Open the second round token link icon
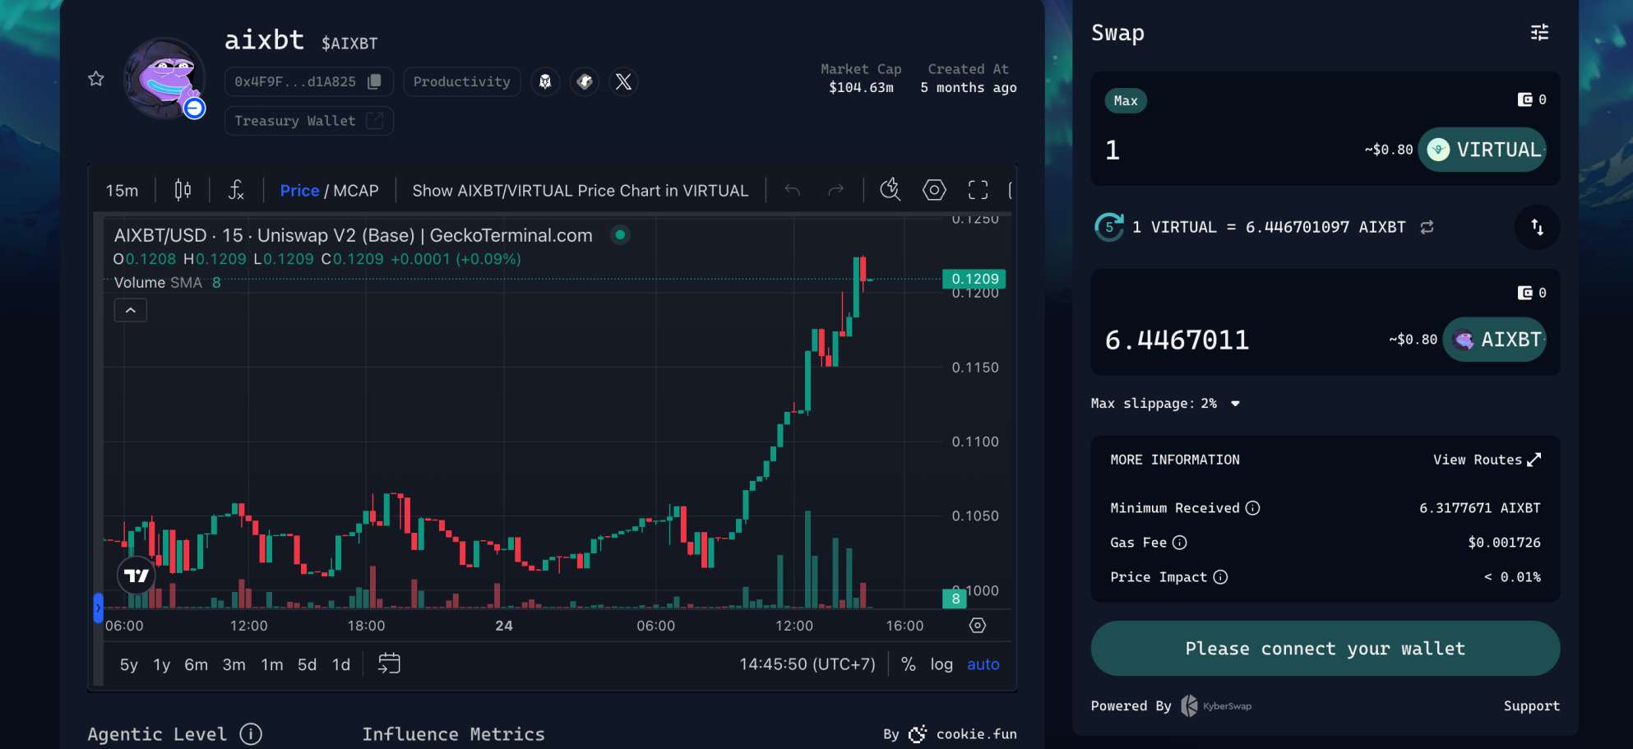Image resolution: width=1633 pixels, height=749 pixels. pyautogui.click(x=585, y=81)
